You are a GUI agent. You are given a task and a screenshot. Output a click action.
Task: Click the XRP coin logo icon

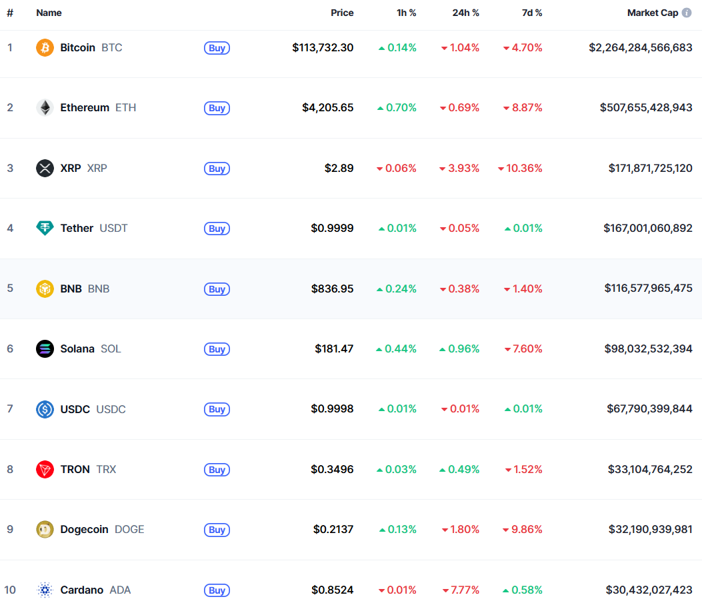coord(45,168)
